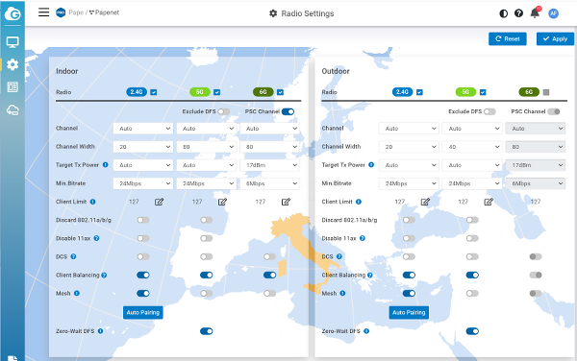
Task: Toggle the dark mode contrast icon
Action: click(503, 13)
